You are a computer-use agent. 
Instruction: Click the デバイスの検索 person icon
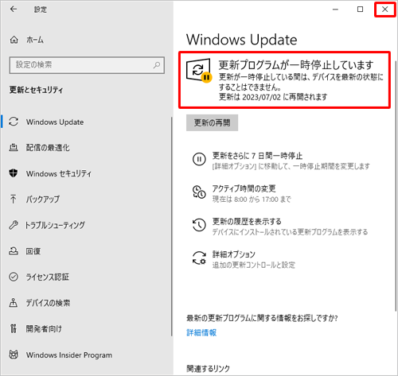point(14,303)
